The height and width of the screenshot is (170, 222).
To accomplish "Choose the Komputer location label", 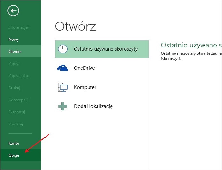I will [85, 87].
